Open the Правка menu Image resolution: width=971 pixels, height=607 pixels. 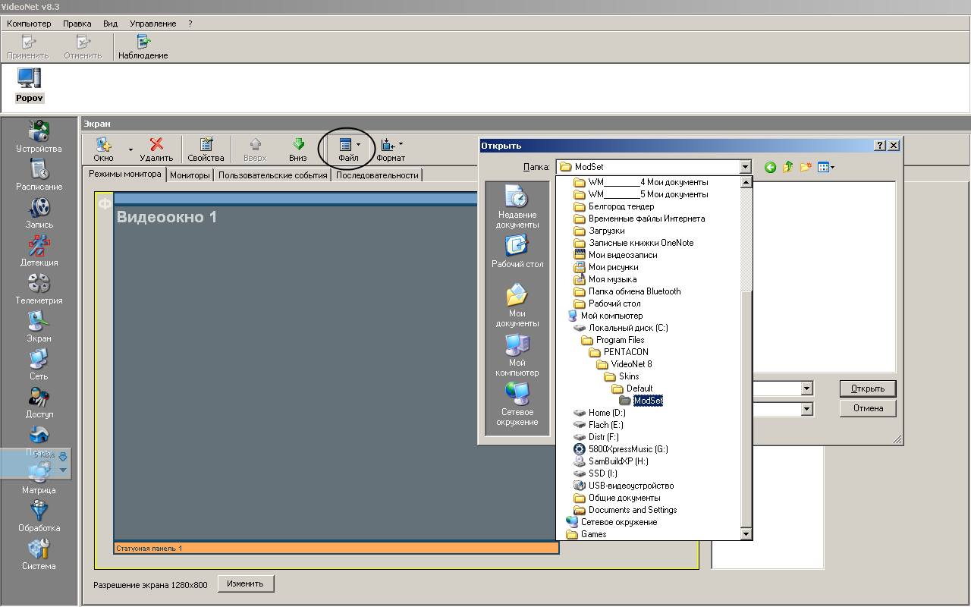(77, 24)
